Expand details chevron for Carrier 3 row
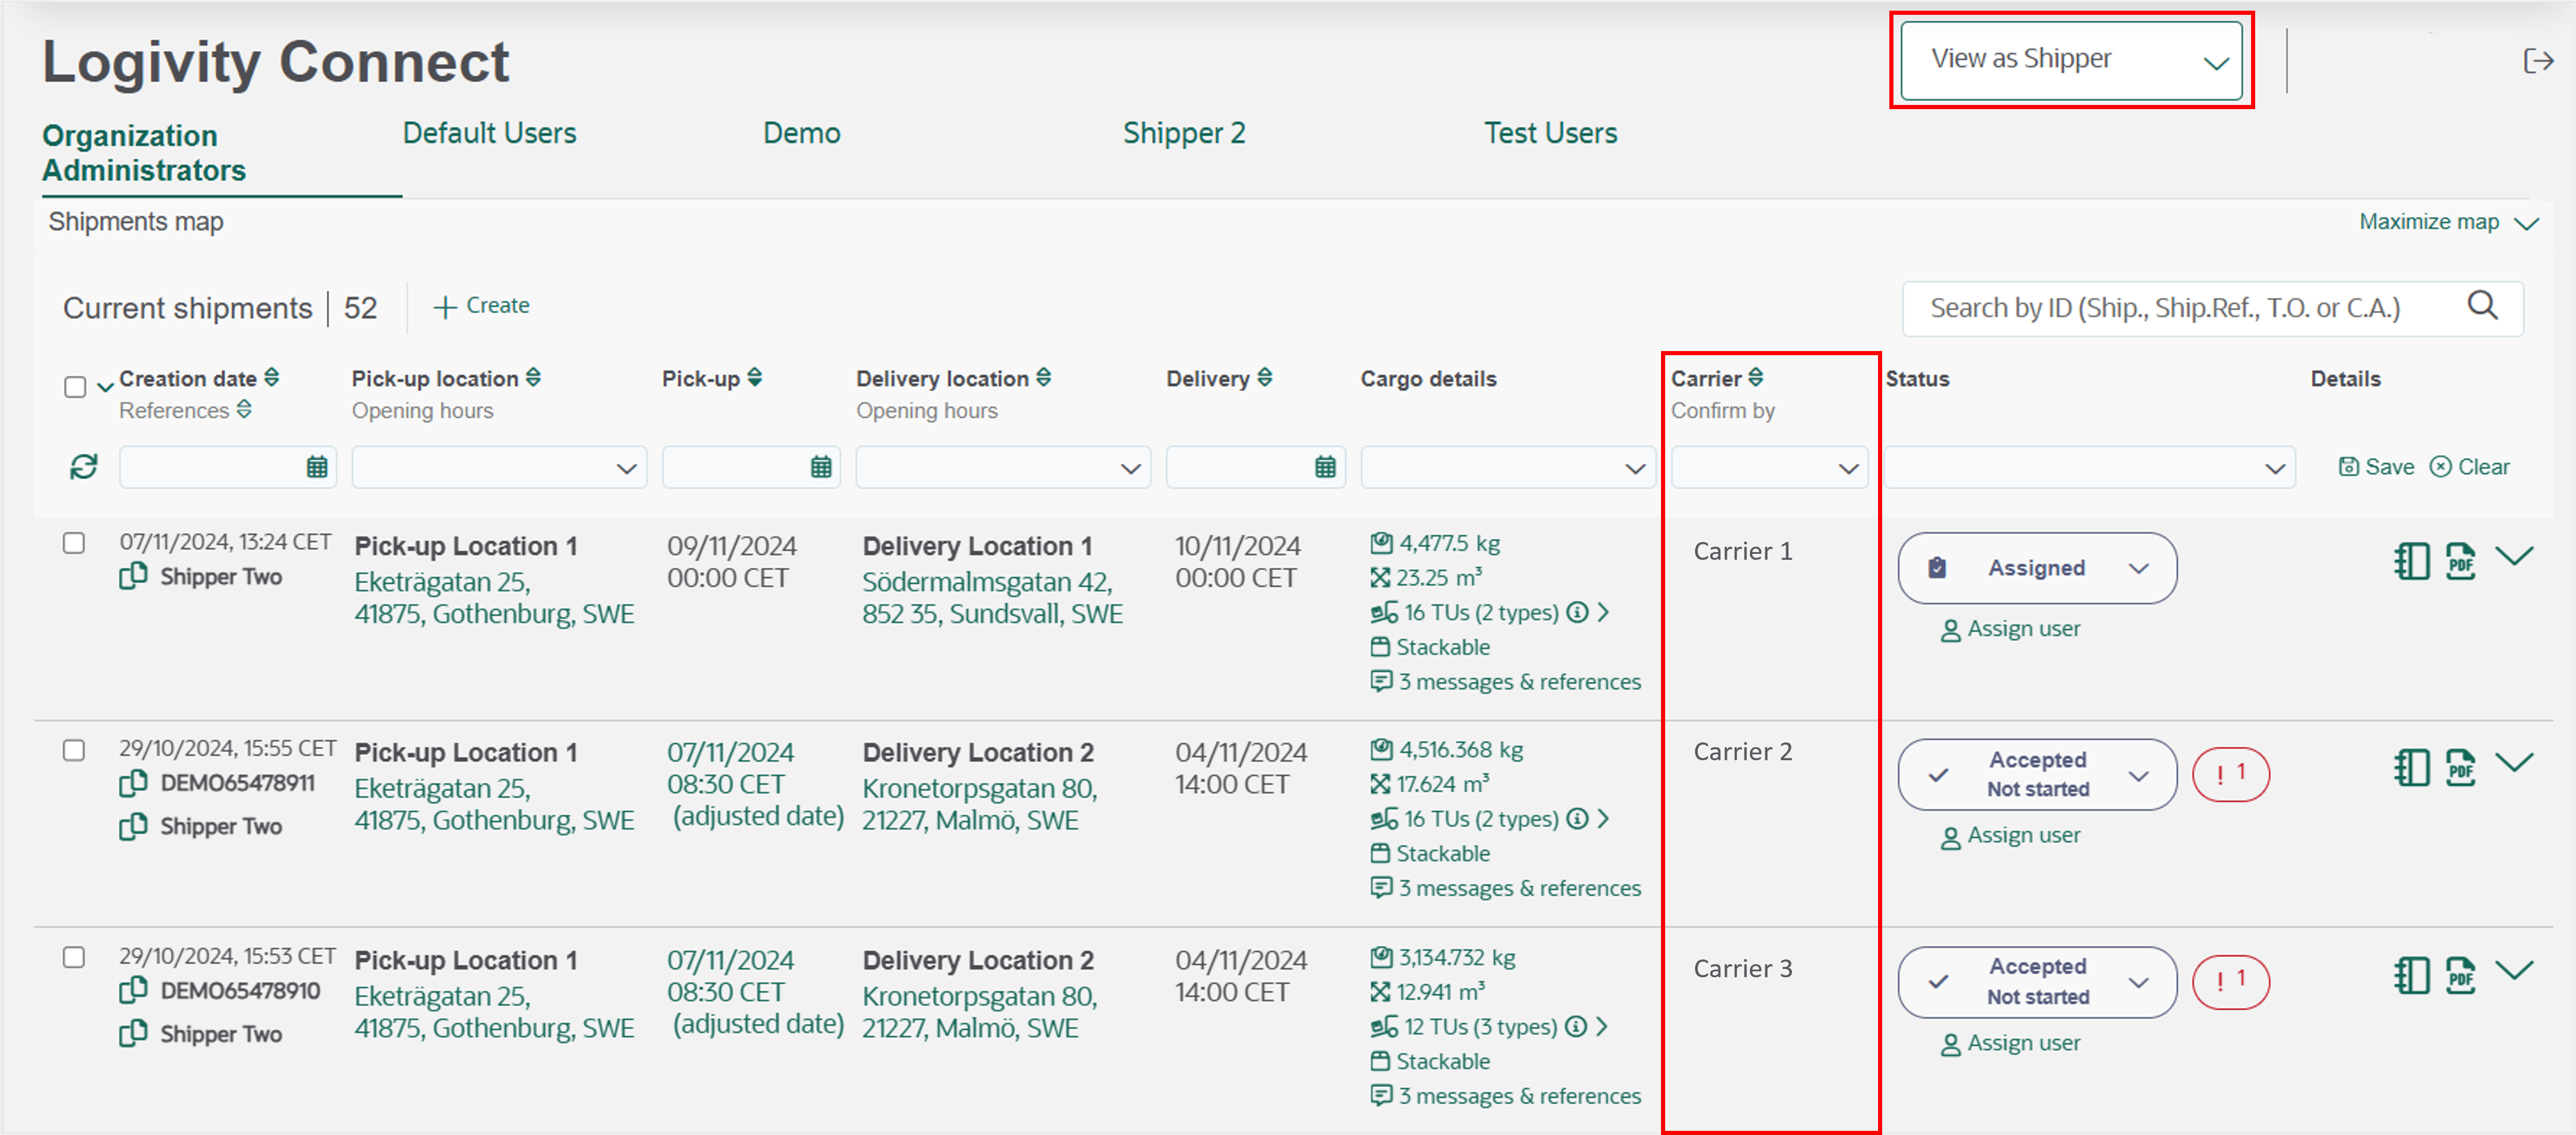The height and width of the screenshot is (1135, 2576). click(x=2514, y=970)
